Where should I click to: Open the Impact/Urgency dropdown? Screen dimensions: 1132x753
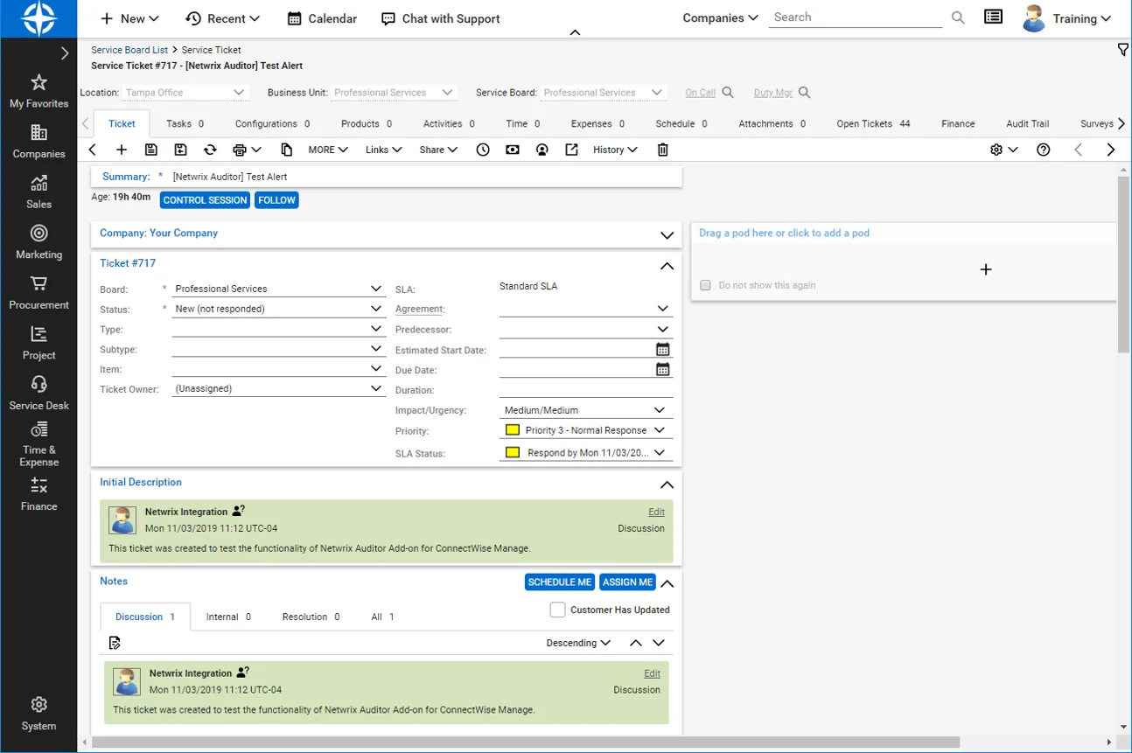(x=660, y=410)
